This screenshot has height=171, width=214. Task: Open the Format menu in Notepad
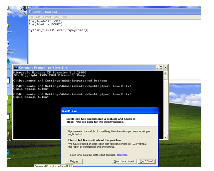pyautogui.click(x=47, y=17)
